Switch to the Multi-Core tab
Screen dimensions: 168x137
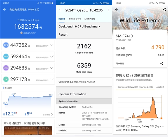pos(90,19)
